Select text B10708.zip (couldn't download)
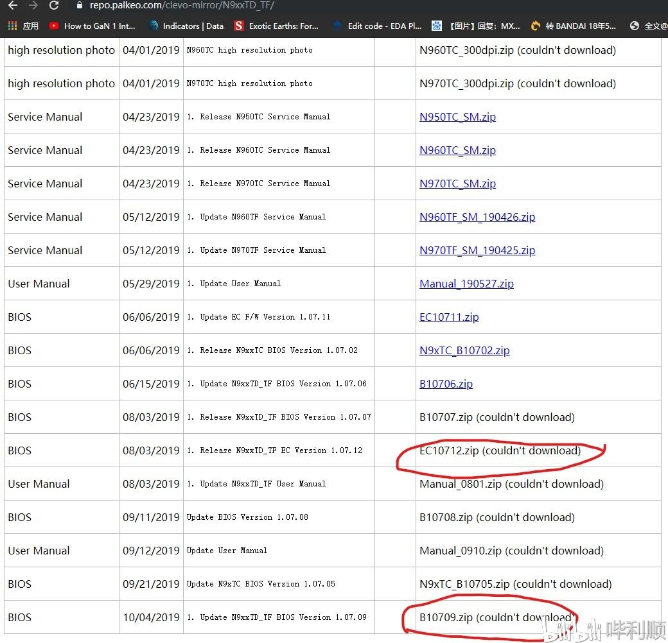Screen dimensions: 668x643 click(x=497, y=517)
